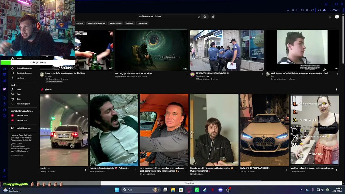The height and width of the screenshot is (194, 345).
Task: Open more options for BMW 420i short
Action: tap(286, 169)
